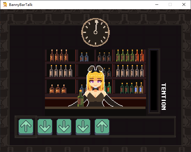Screen dimensions: 191x152
Task: Click the BannyBarTalk app icon in title bar
Action: [x=5, y=4]
